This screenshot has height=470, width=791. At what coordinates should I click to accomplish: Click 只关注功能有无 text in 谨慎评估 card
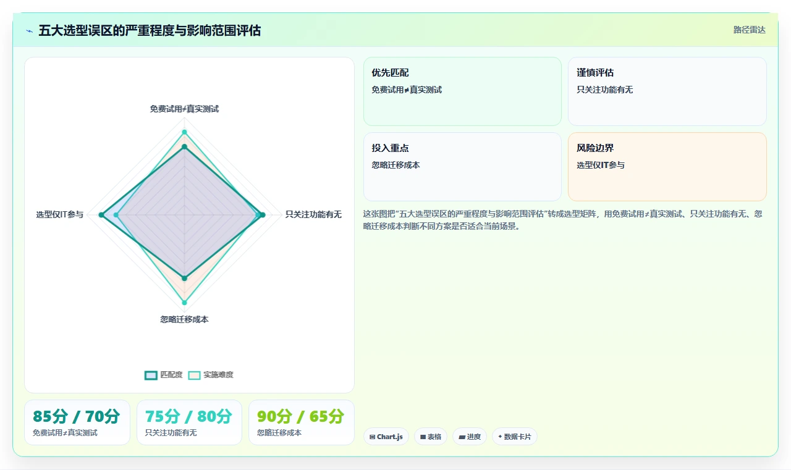click(x=605, y=90)
